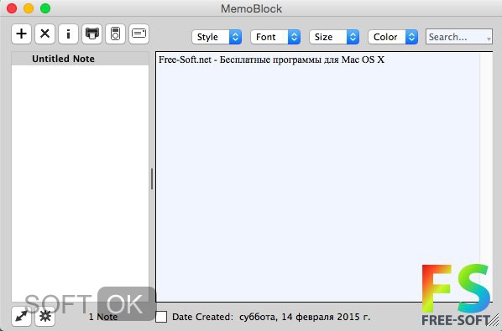Click the note card icon in toolbar
This screenshot has height=331, width=502.
point(139,34)
